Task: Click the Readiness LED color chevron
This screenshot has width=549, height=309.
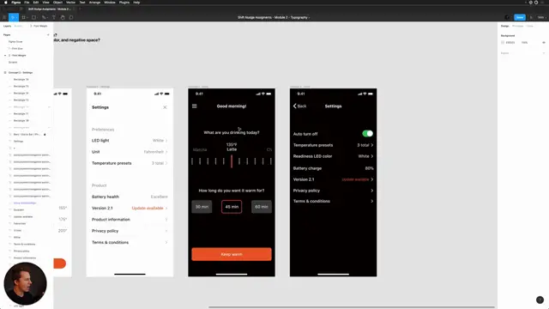Action: point(371,156)
